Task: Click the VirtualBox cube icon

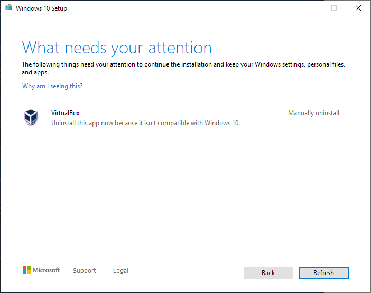Action: click(31, 117)
